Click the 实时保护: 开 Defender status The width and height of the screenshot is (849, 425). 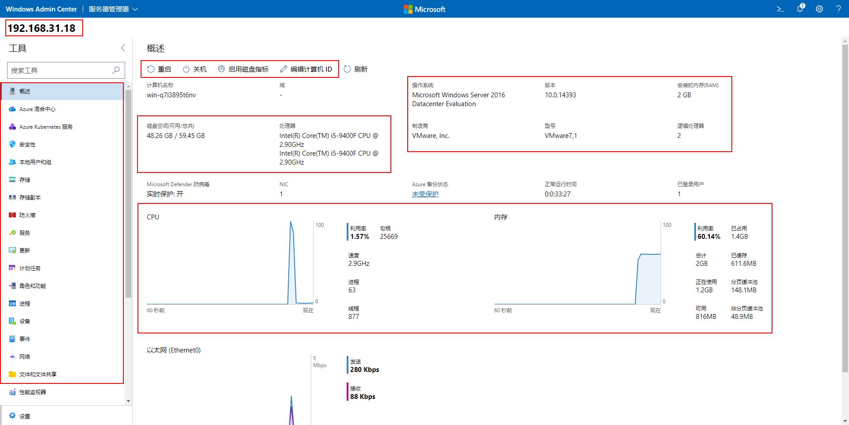[x=165, y=194]
